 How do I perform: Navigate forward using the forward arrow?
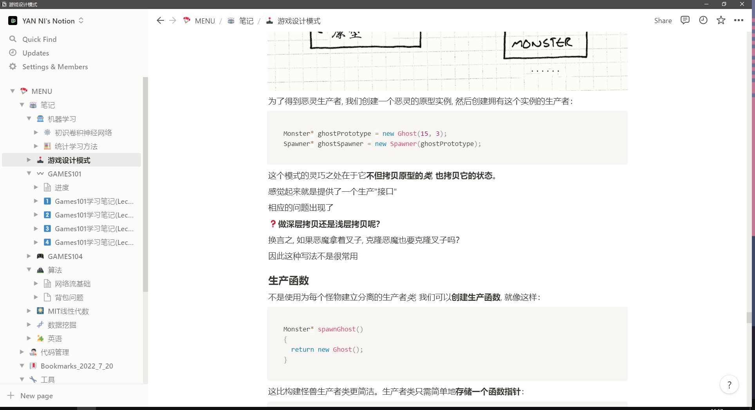click(173, 20)
